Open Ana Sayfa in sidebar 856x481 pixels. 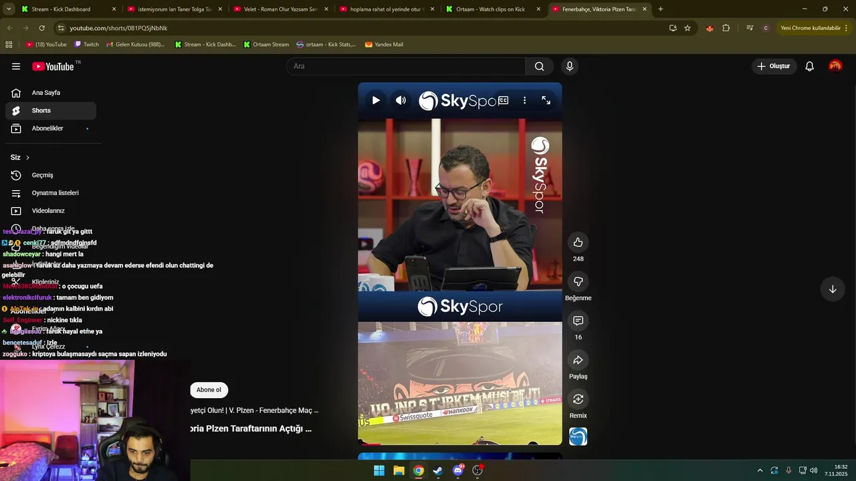coord(51,93)
